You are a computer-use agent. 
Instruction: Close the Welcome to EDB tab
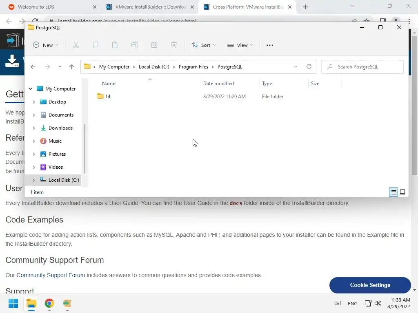coord(94,7)
